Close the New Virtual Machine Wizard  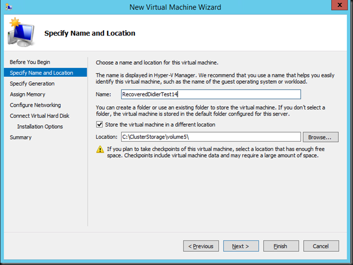(339, 5)
